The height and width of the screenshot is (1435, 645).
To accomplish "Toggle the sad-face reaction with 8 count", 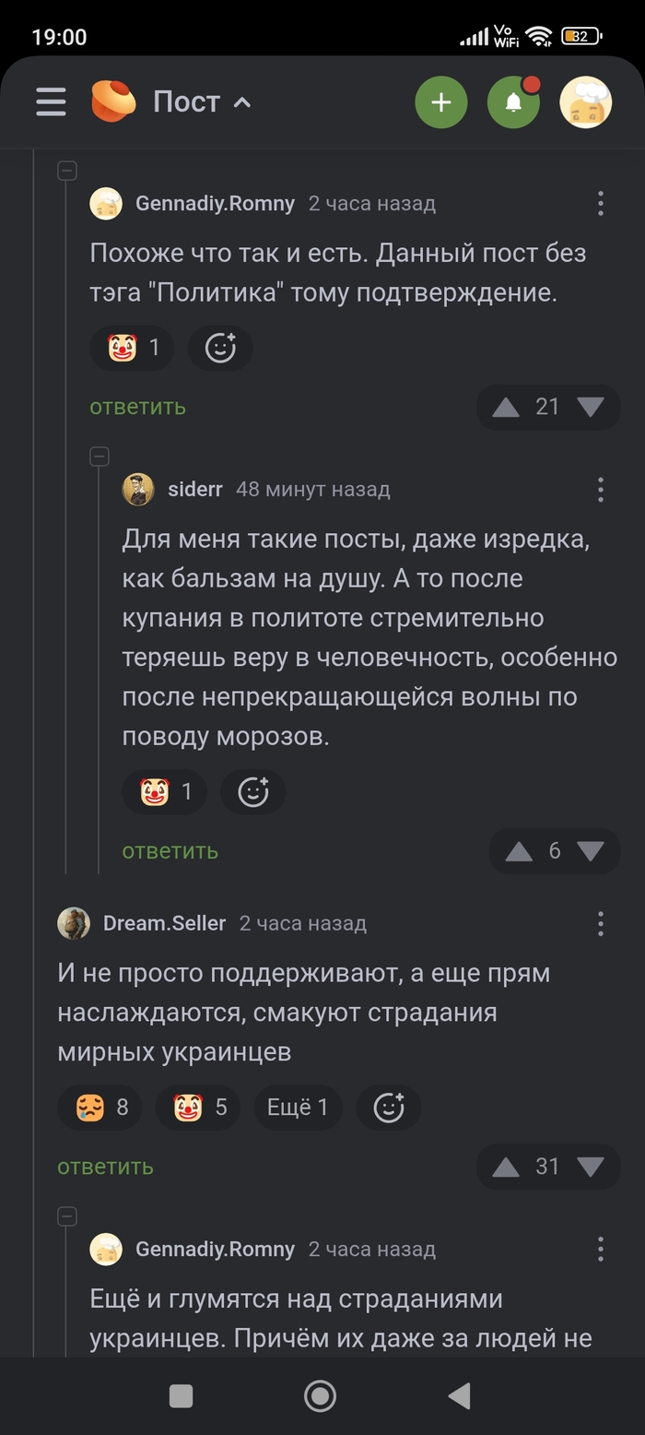I will click(100, 1107).
